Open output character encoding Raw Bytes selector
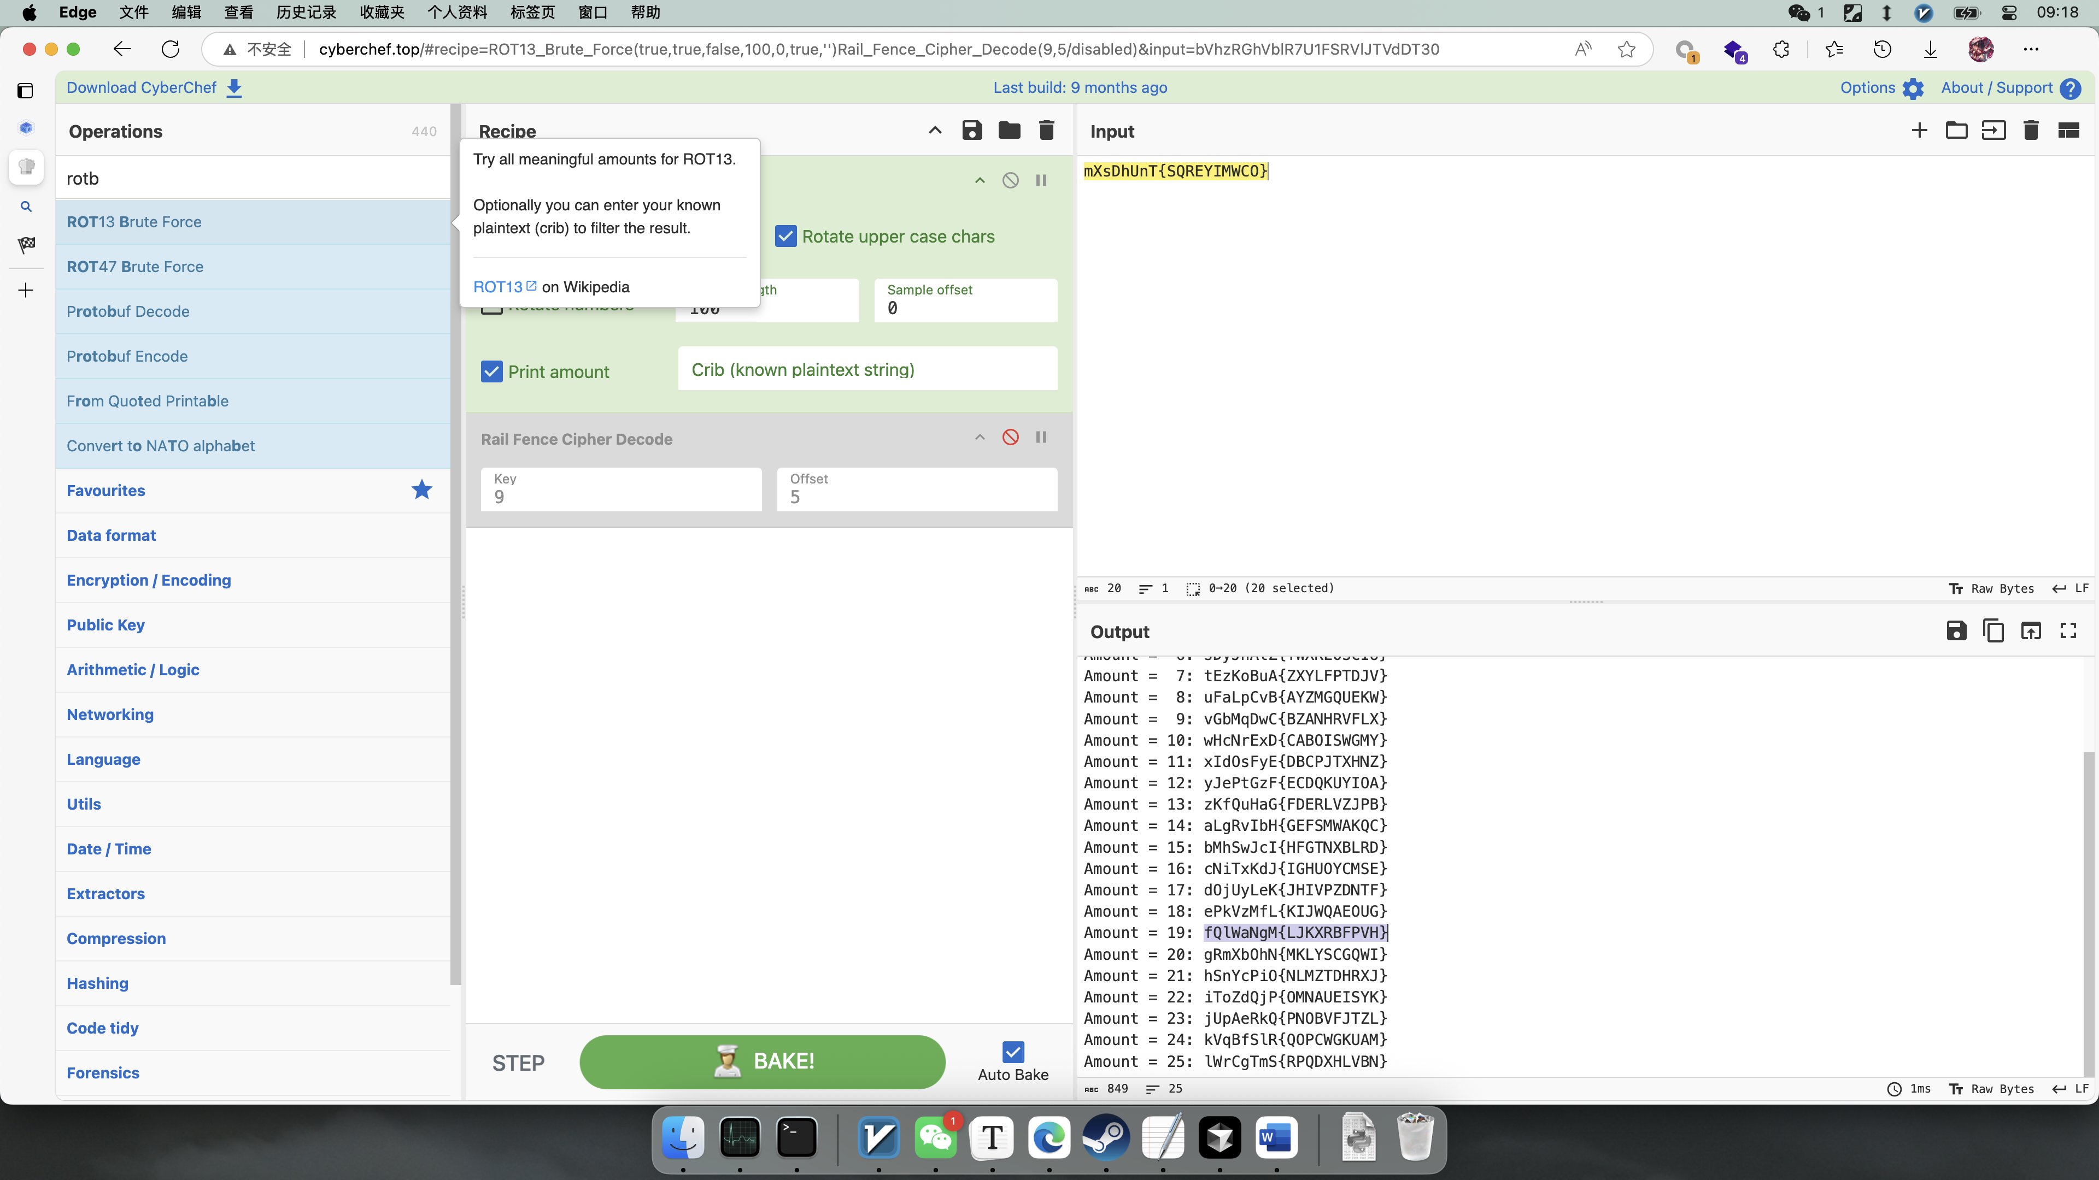Image resolution: width=2099 pixels, height=1180 pixels. (1991, 1090)
